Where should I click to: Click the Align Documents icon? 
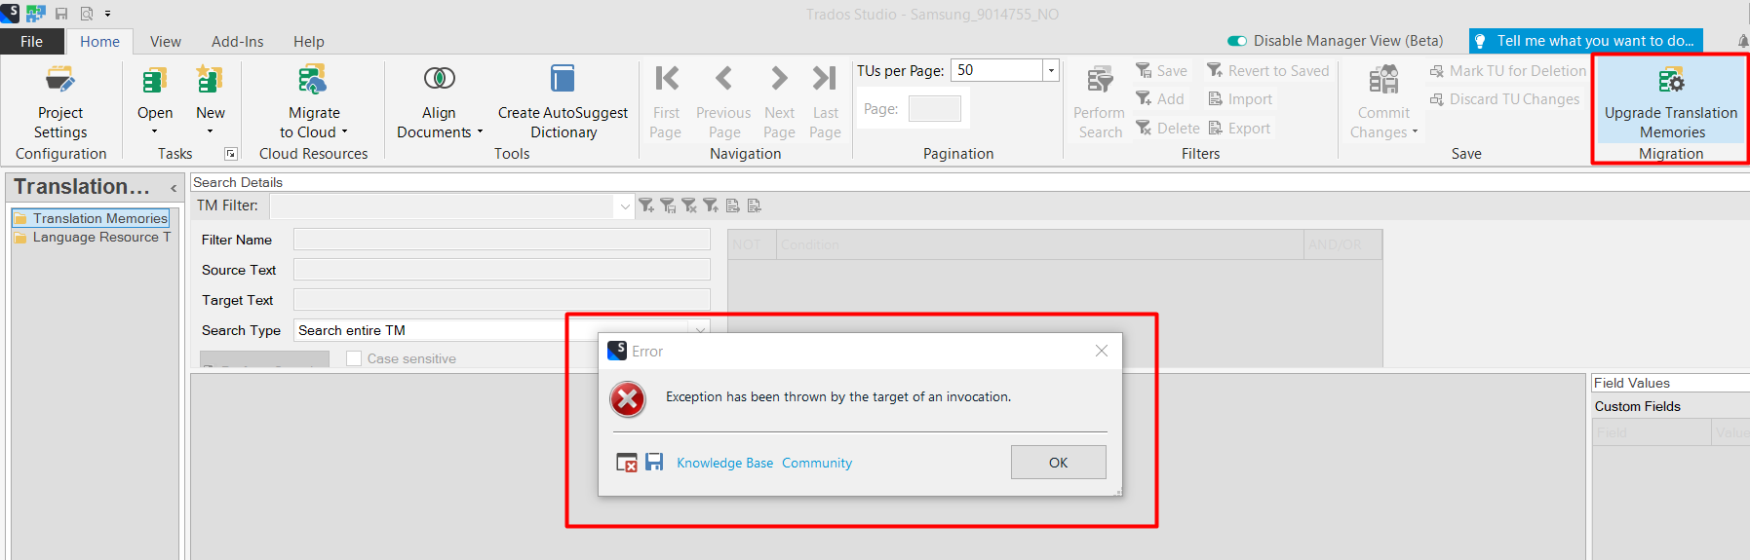439,78
